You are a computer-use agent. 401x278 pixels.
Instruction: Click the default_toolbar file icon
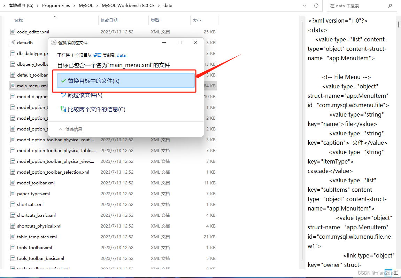point(13,75)
